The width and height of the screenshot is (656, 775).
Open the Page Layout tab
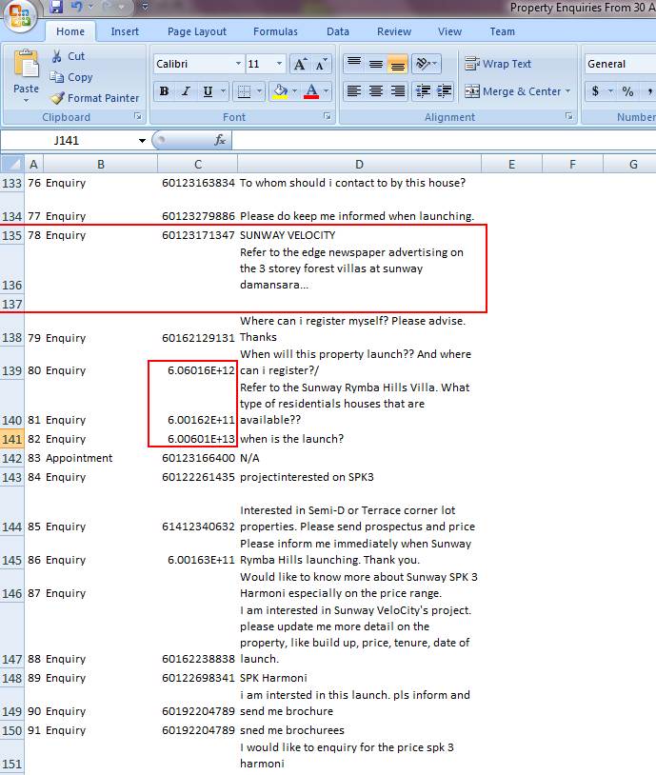click(x=197, y=31)
